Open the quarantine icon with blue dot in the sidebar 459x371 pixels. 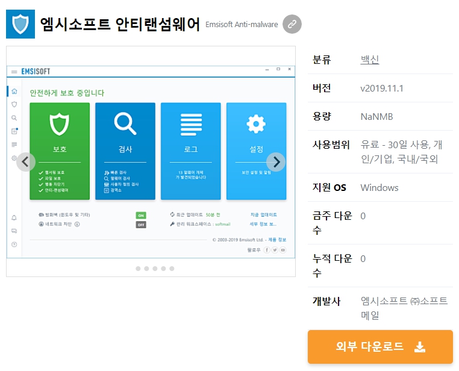click(x=14, y=131)
